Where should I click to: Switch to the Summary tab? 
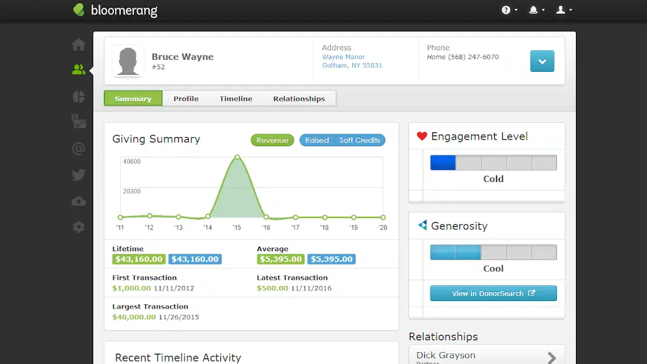(x=133, y=99)
